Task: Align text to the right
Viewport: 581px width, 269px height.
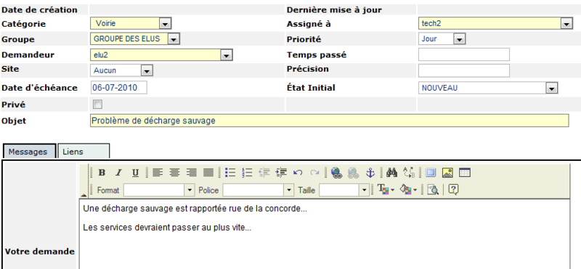Action: point(191,173)
